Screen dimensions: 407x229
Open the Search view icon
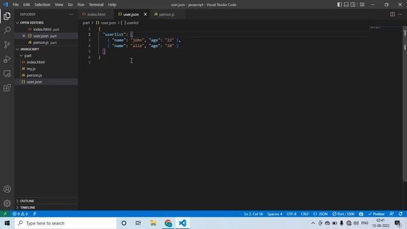tap(7, 31)
